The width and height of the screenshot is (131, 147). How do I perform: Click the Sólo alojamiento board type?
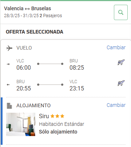pyautogui.click(x=58, y=132)
